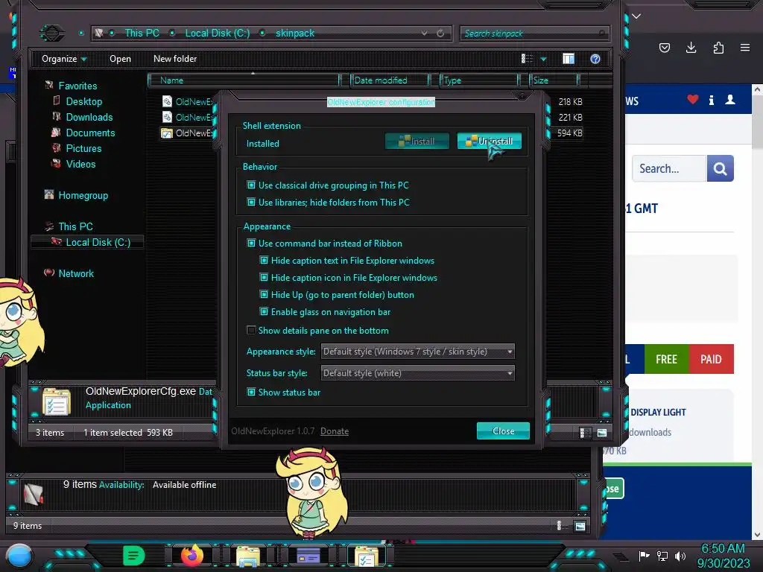
Task: Click the large icons view icon in status bar
Action: 602,433
